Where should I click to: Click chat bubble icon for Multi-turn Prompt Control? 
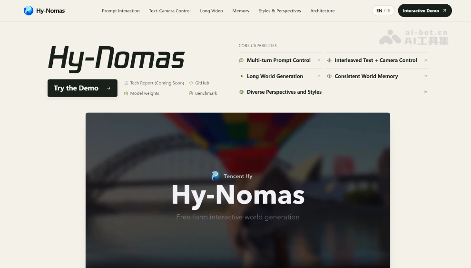pyautogui.click(x=241, y=60)
